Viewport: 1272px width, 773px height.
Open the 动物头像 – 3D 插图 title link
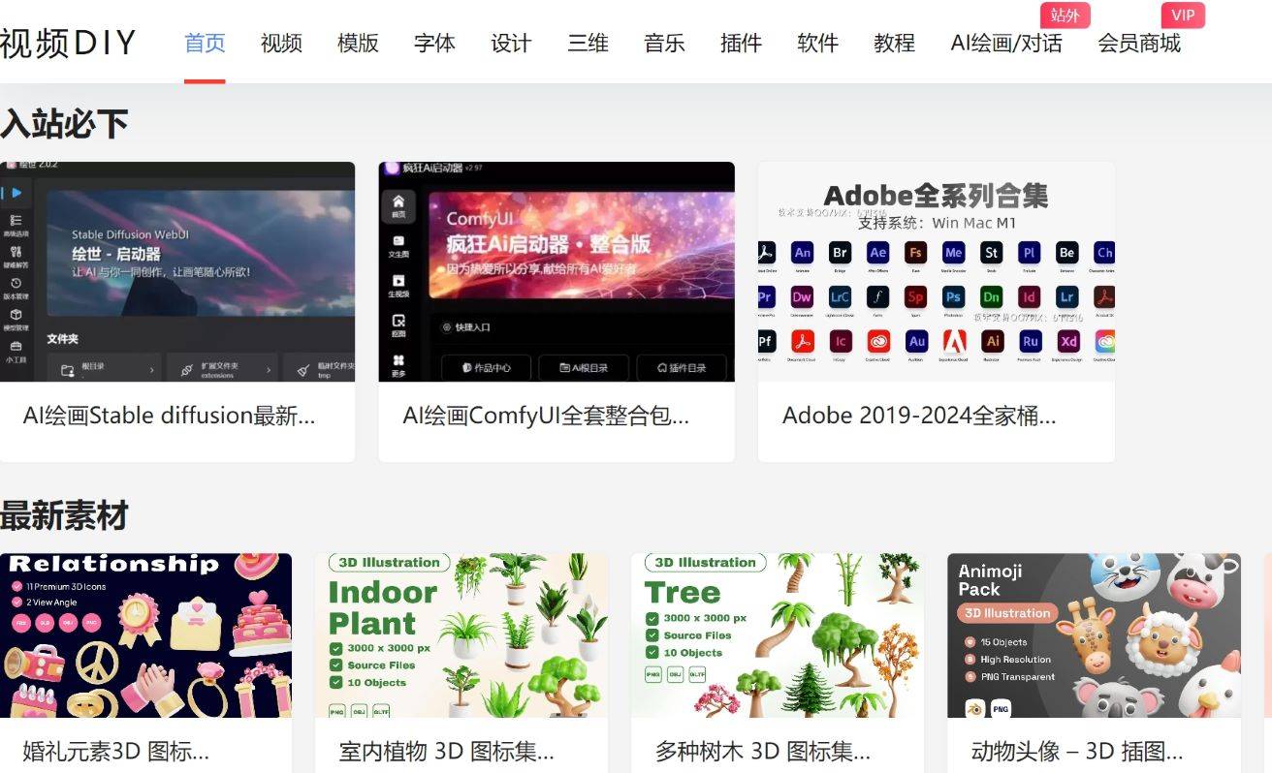click(x=1077, y=751)
